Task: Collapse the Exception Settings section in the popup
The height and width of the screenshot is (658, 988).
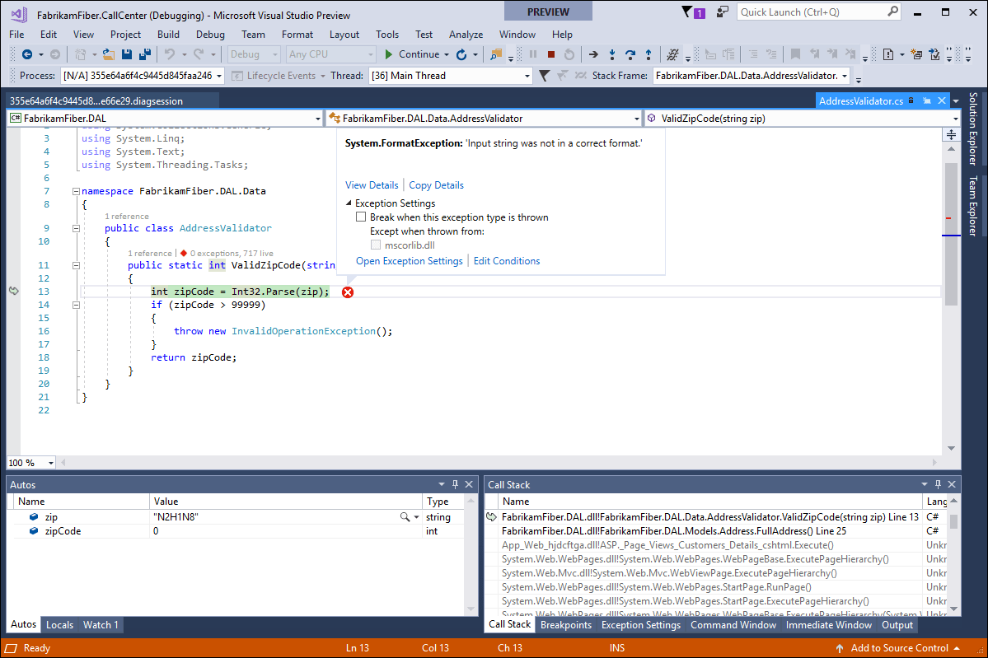Action: click(348, 203)
